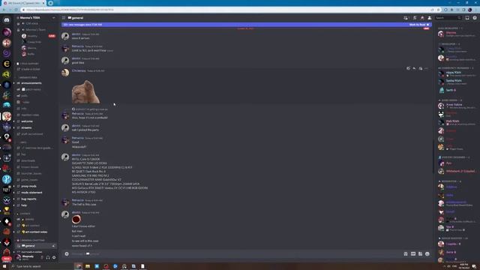The height and width of the screenshot is (270, 480).
Task: Reply to Chickenzo's message using arrow icon
Action: click(x=414, y=68)
